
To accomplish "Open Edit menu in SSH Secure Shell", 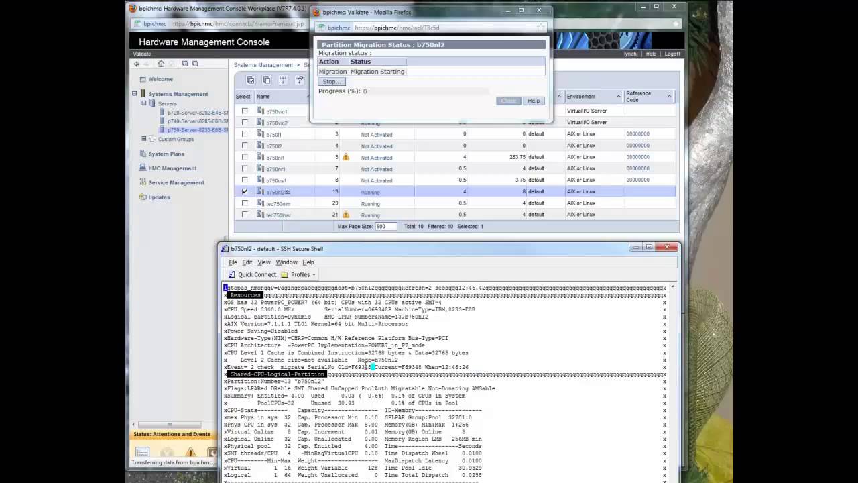I will [x=247, y=262].
